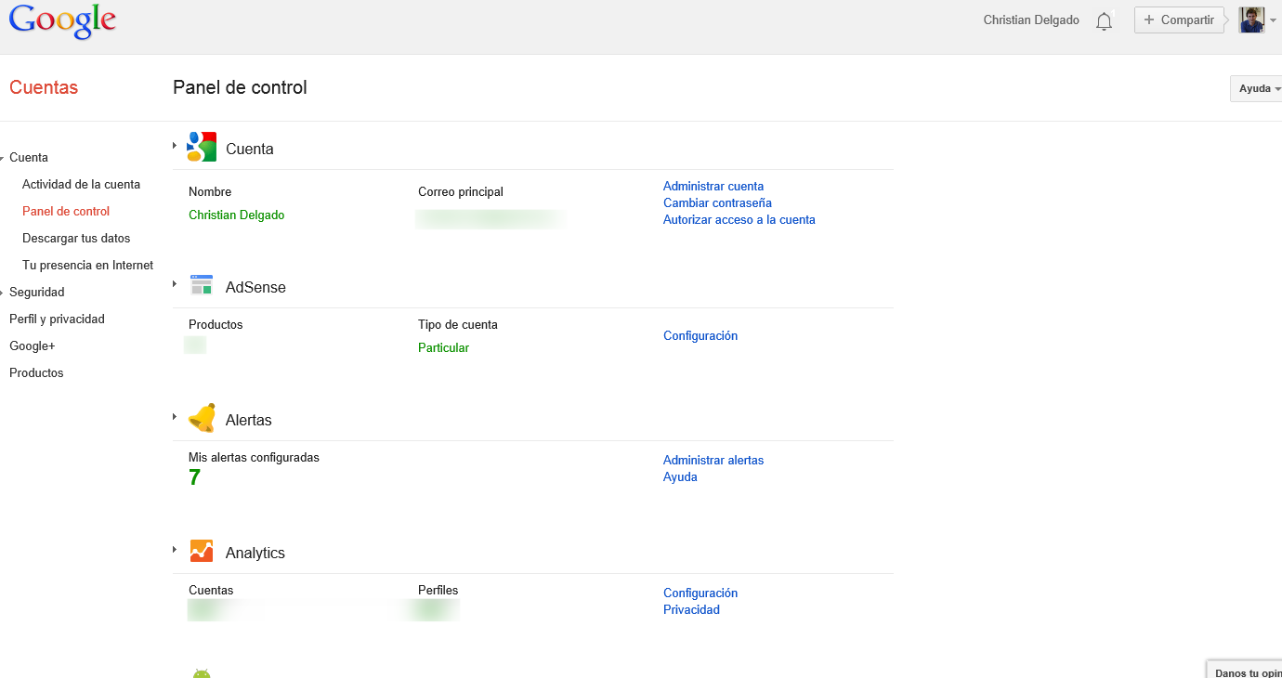
Task: Open Analytics Configuración link
Action: pos(700,593)
